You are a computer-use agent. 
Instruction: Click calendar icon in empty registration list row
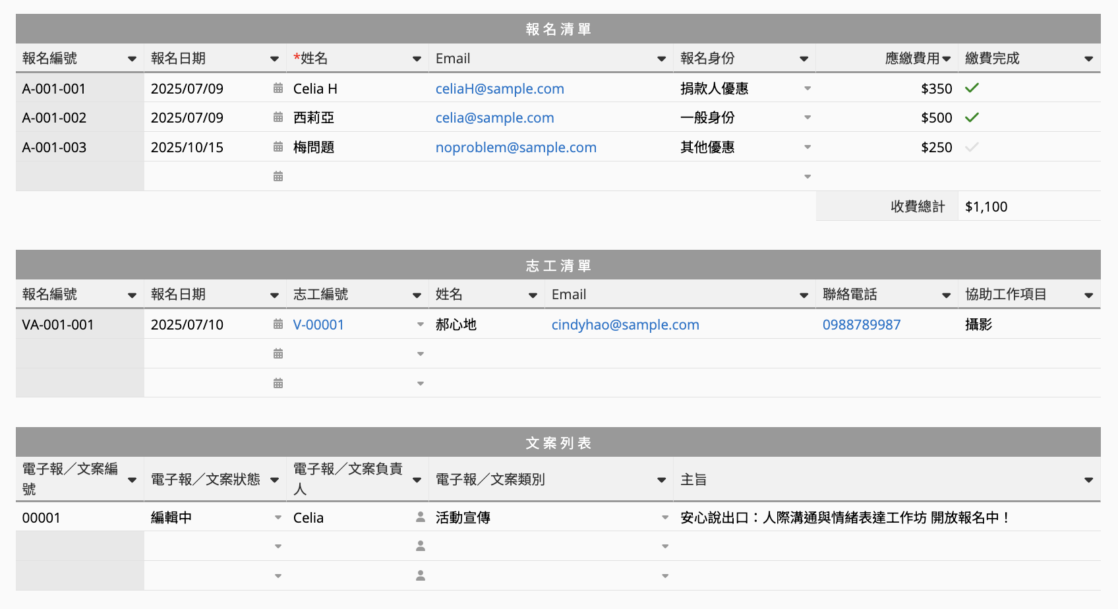278,177
